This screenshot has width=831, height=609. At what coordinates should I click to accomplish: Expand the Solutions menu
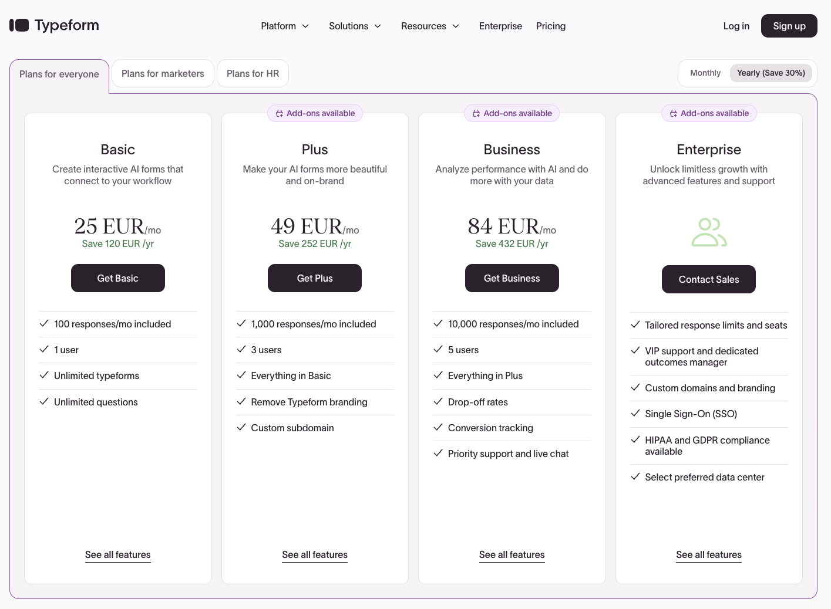(x=355, y=26)
